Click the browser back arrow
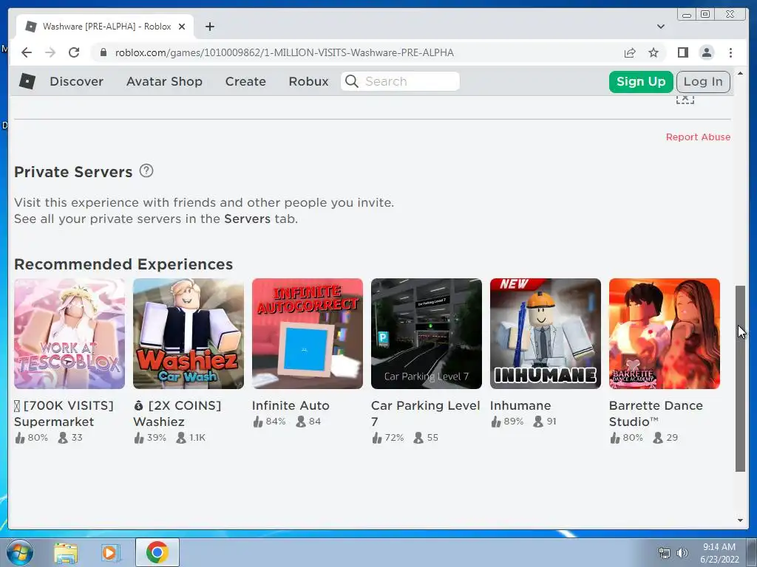The width and height of the screenshot is (757, 567). (x=27, y=52)
